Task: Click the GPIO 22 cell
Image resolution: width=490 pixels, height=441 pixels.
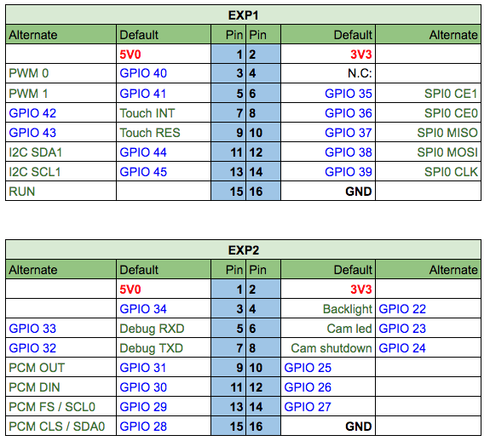Action: 428,309
